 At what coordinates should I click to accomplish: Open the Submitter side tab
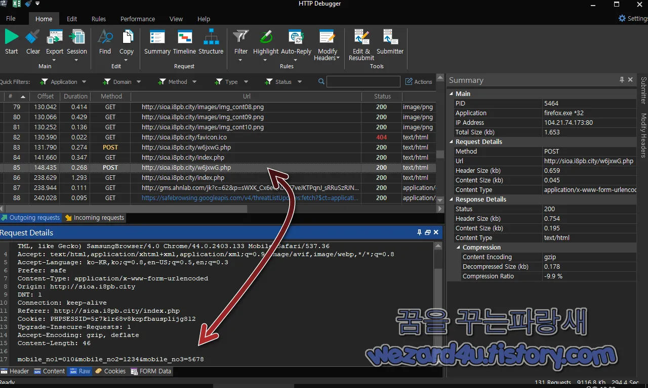[643, 90]
